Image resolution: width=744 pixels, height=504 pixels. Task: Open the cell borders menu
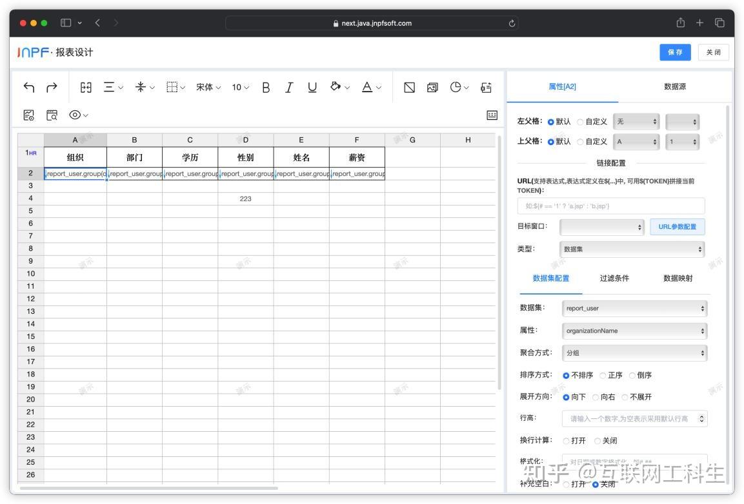pyautogui.click(x=176, y=87)
